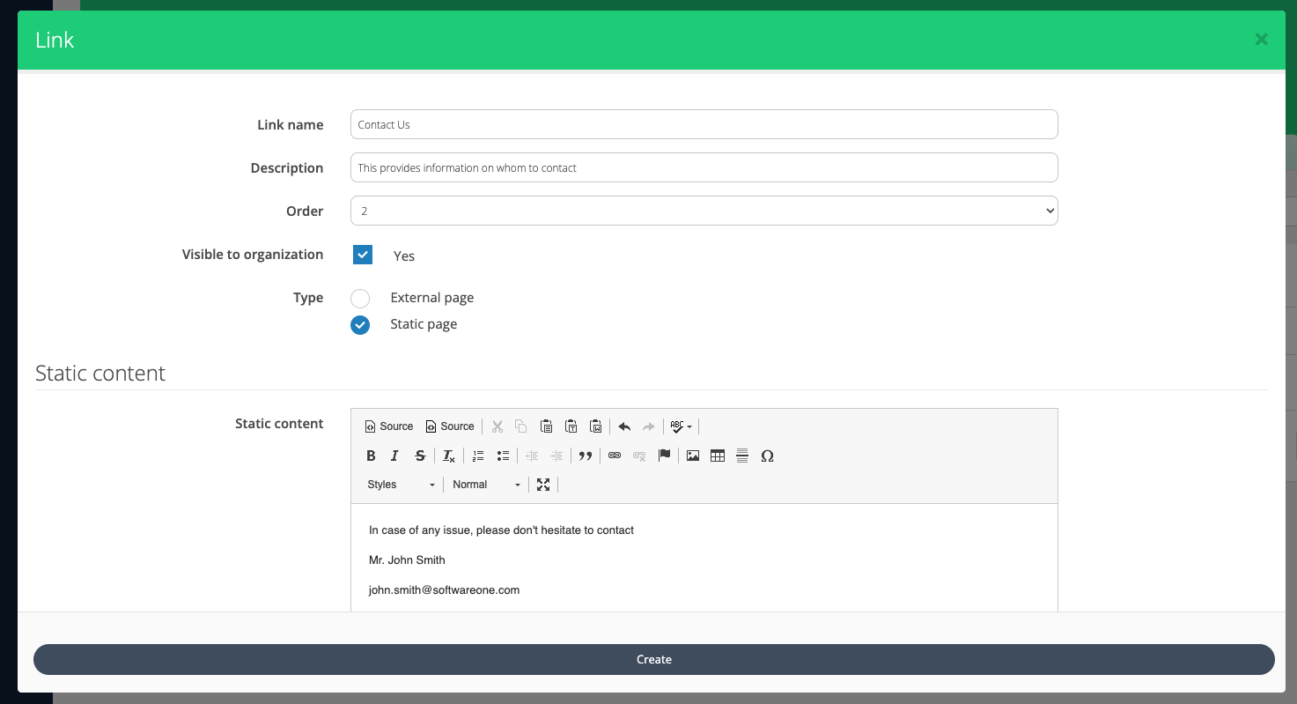Viewport: 1297px width, 704px height.
Task: Open the Order dropdown
Action: 704,211
